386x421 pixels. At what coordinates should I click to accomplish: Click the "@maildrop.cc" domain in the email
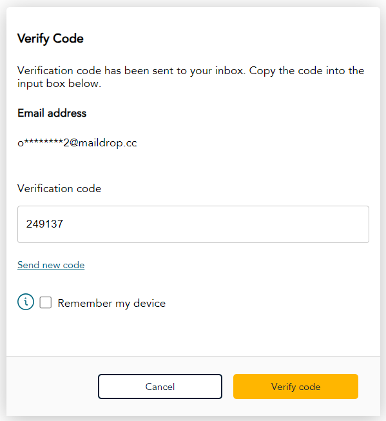pyautogui.click(x=104, y=143)
